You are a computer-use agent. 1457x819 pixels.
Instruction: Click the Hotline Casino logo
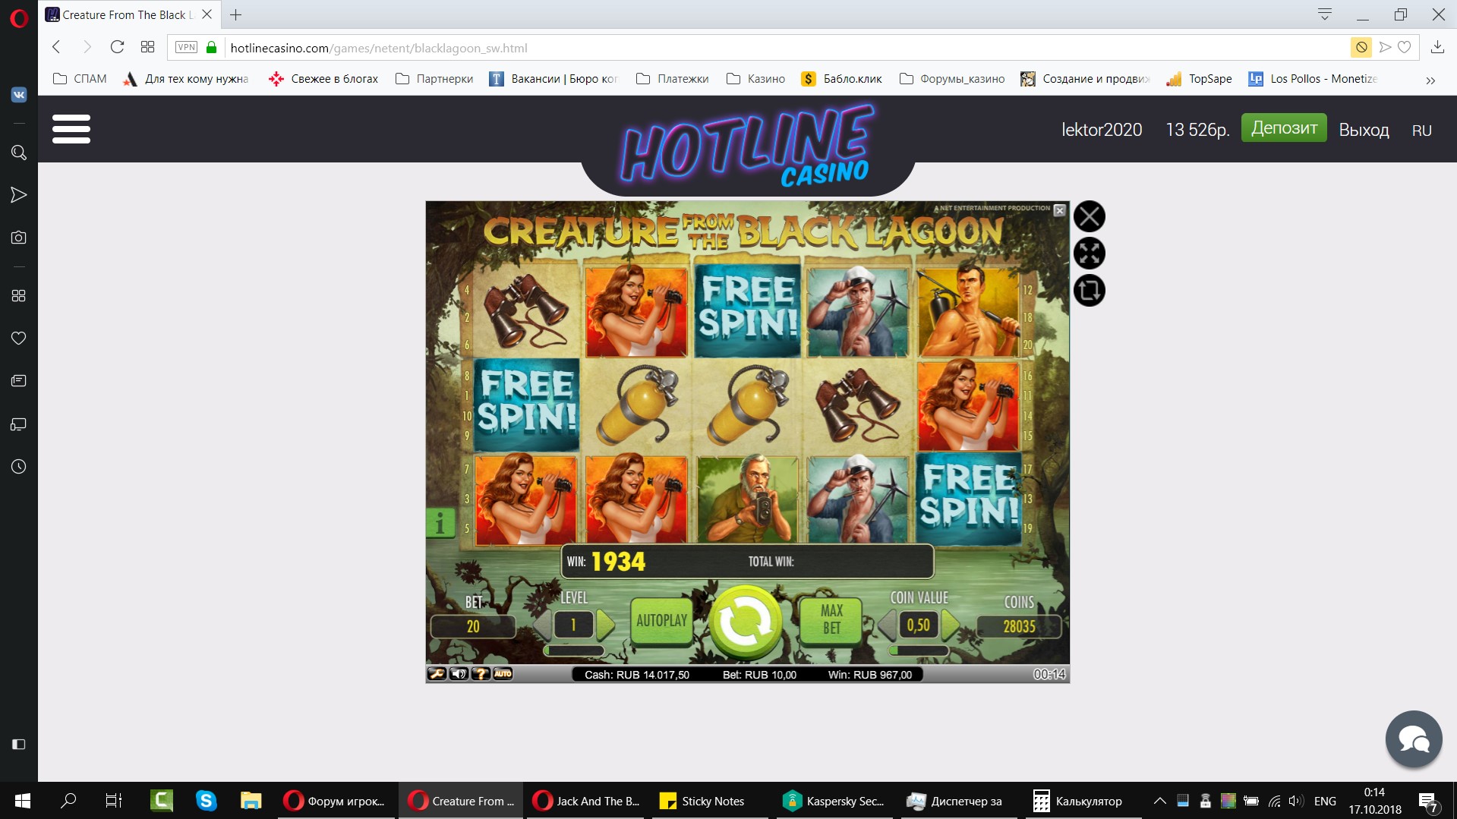(x=748, y=146)
